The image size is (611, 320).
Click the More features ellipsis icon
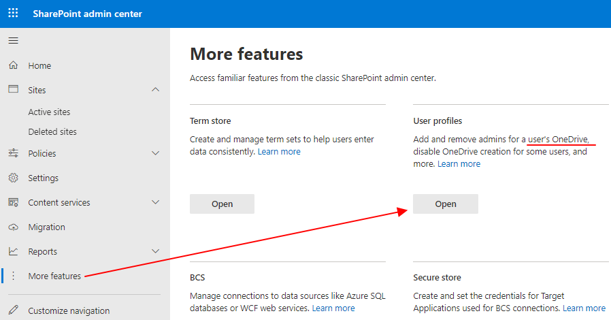13,276
